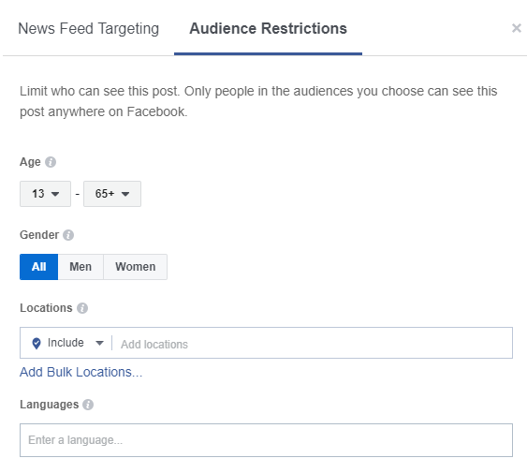Click the location pin icon
Screen dimensions: 527x473
(x=37, y=343)
